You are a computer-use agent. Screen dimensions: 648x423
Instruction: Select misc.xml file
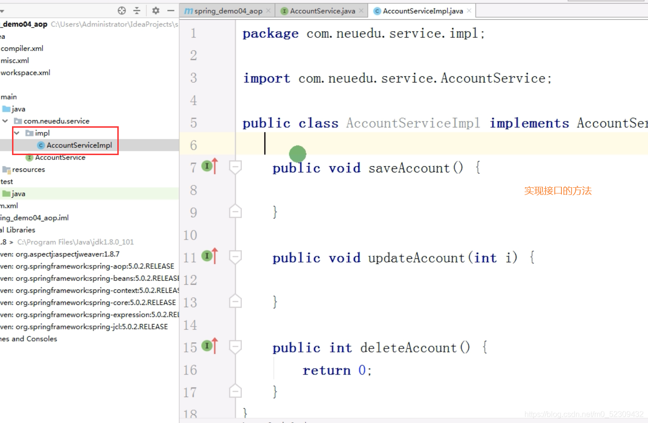point(15,60)
